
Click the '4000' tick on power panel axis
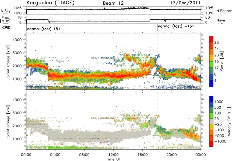(x=17, y=40)
